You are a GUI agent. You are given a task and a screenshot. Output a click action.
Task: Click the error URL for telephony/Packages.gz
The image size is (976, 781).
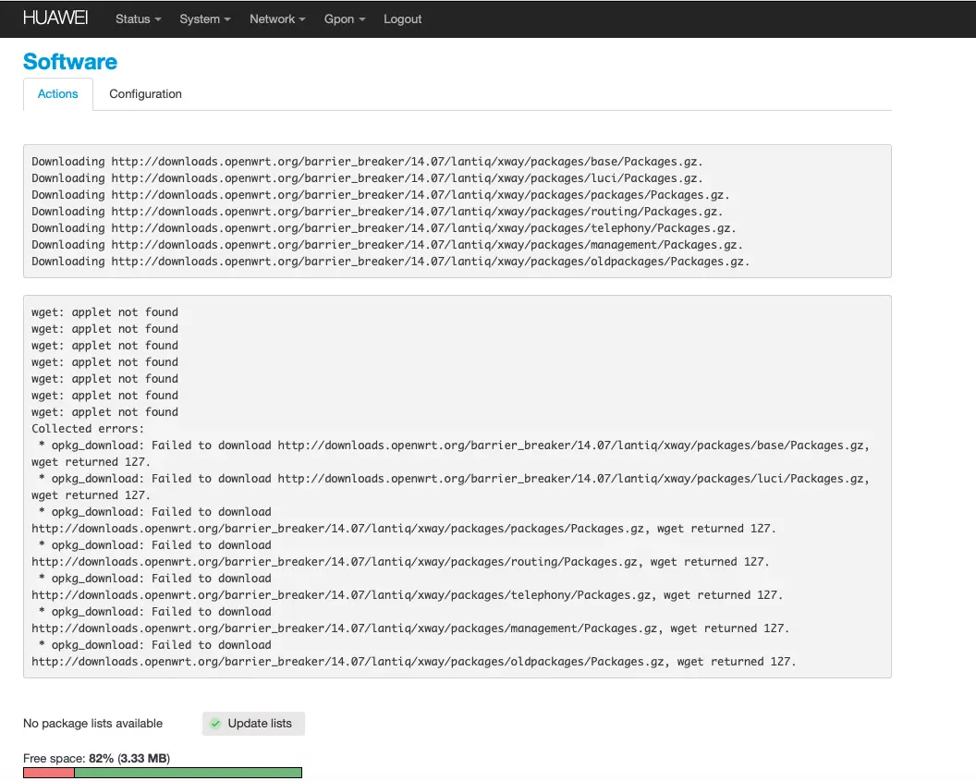click(x=342, y=595)
